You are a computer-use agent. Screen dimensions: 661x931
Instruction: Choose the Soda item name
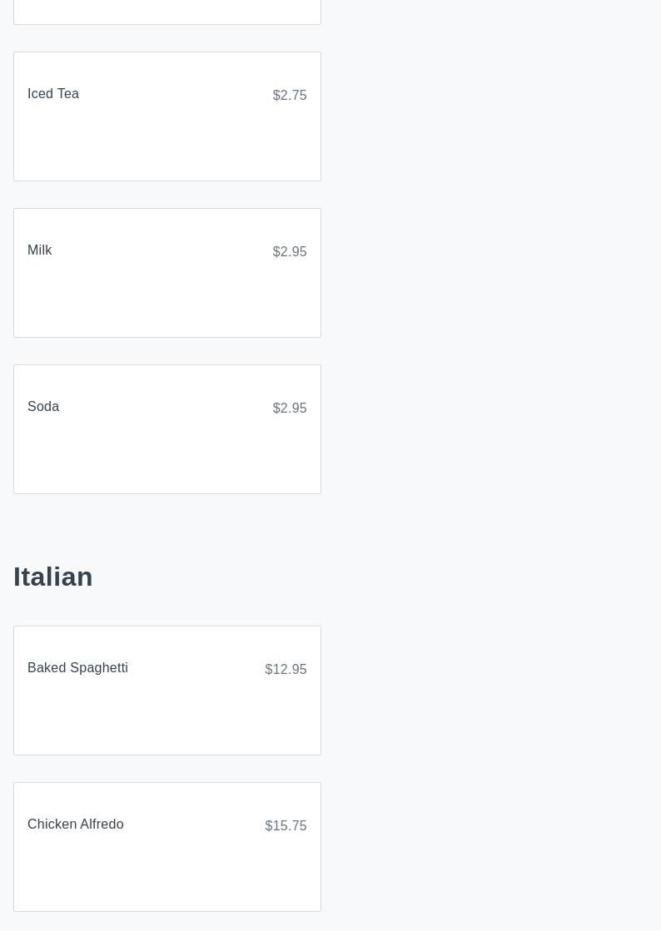point(43,407)
